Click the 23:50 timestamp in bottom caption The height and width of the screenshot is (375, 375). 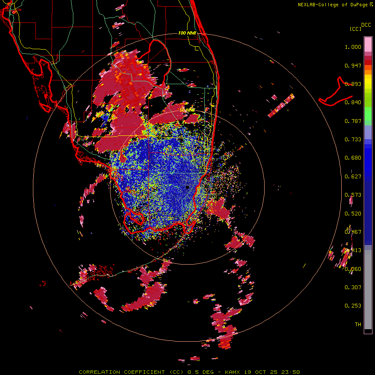click(290, 372)
